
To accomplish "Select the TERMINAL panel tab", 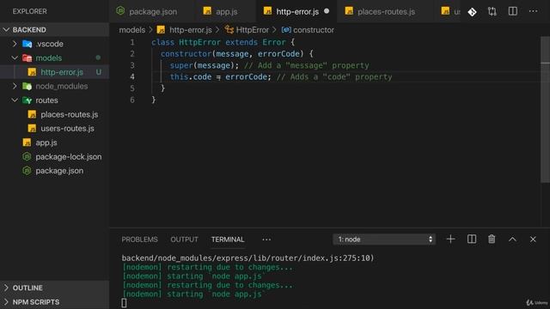I will coord(228,239).
